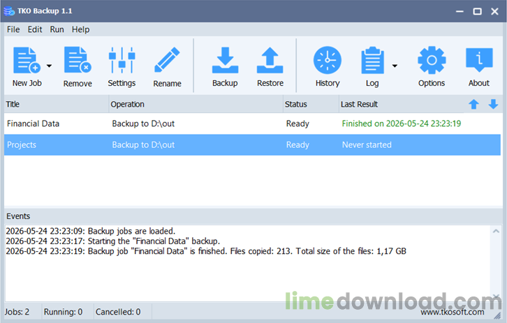Select the Financial Data job row
Screen dimensions: 507x323
(x=252, y=123)
